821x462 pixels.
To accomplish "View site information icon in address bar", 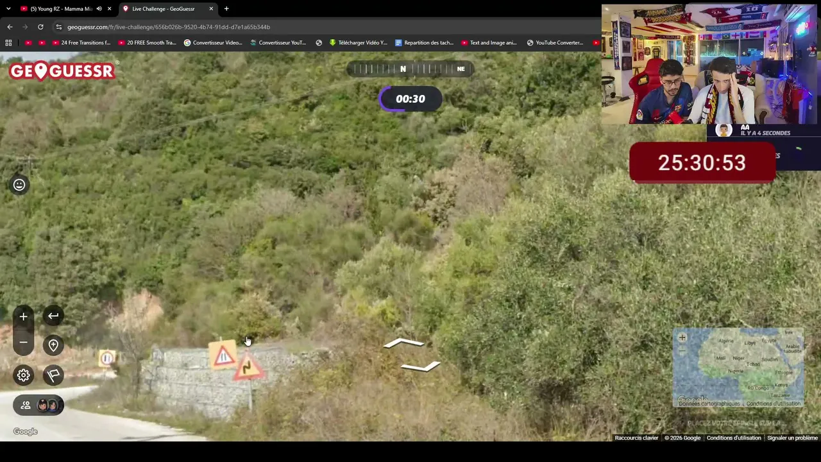I will (x=59, y=27).
